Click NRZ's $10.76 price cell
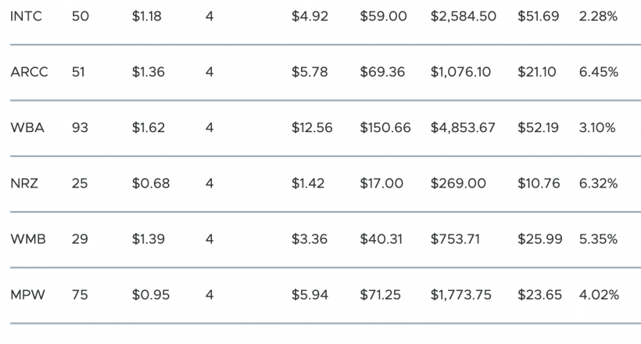641x344 pixels. (539, 183)
